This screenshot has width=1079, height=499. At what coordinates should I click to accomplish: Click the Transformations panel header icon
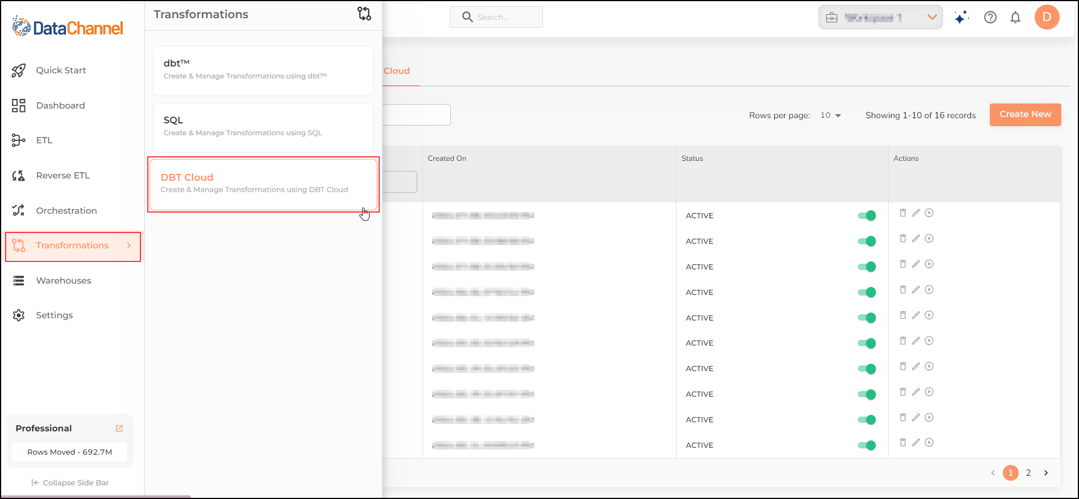coord(364,14)
